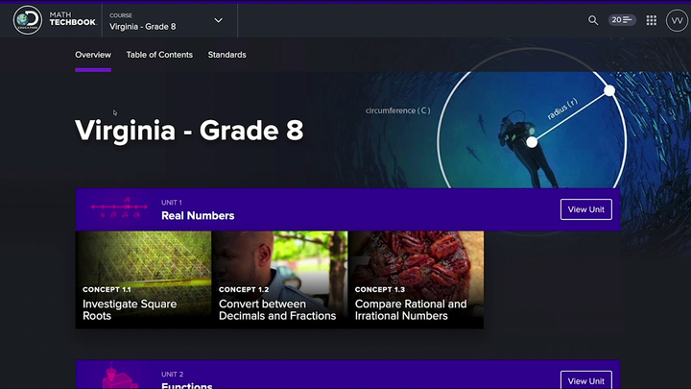Click View Unit button for Real Numbers
Viewport: 691px width, 389px height.
click(585, 209)
